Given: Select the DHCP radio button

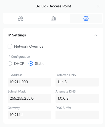Looking at the screenshot, I should click(10, 63).
